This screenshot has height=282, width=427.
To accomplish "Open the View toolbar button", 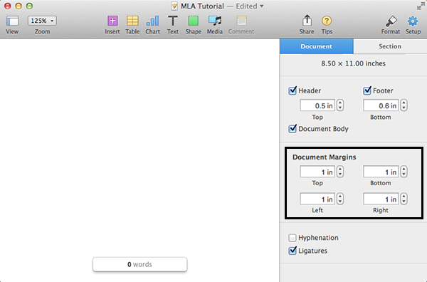I will [12, 21].
